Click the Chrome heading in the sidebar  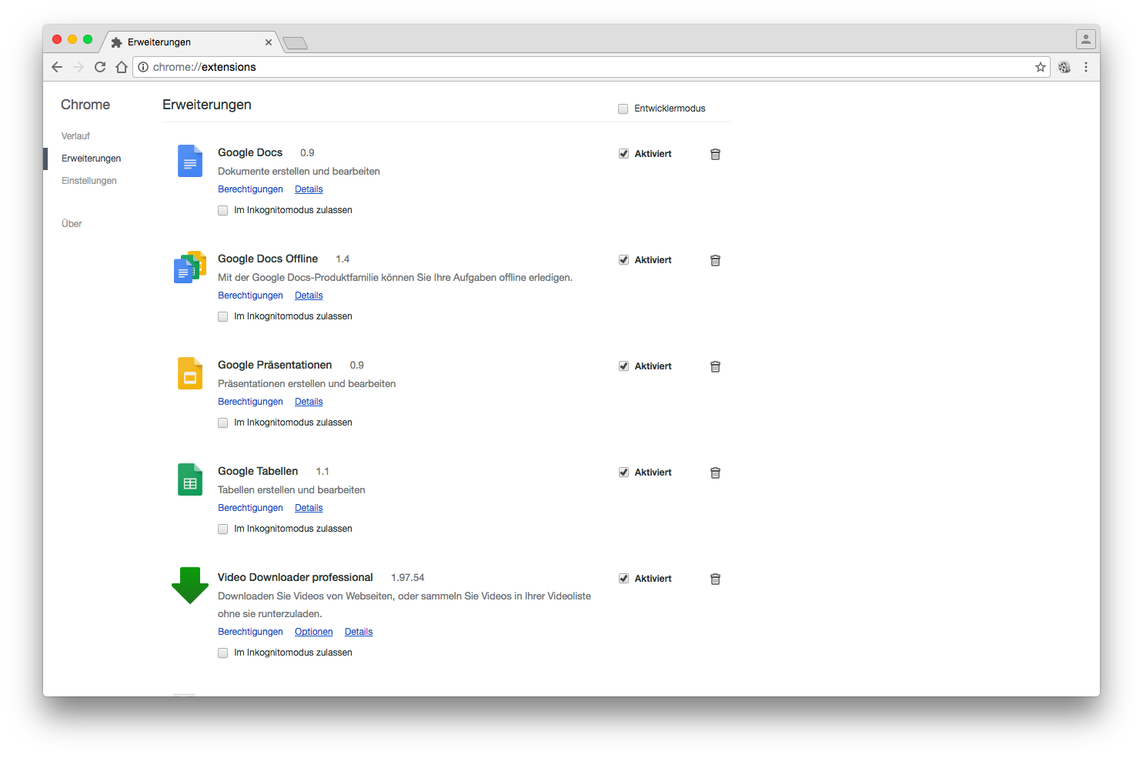click(x=85, y=105)
